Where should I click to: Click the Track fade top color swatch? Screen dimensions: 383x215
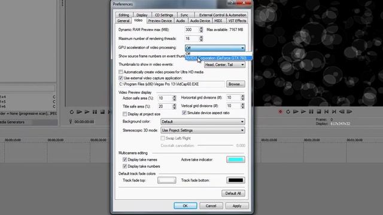(167, 180)
